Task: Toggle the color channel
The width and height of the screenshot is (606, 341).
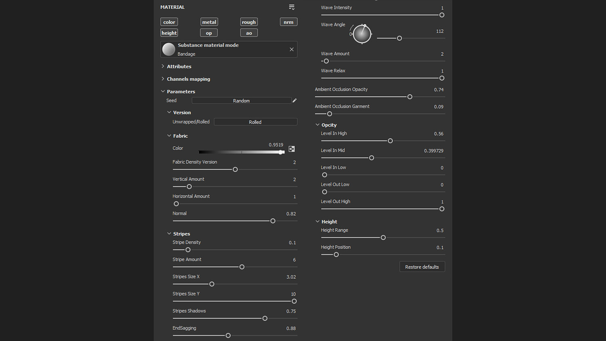Action: point(169,22)
